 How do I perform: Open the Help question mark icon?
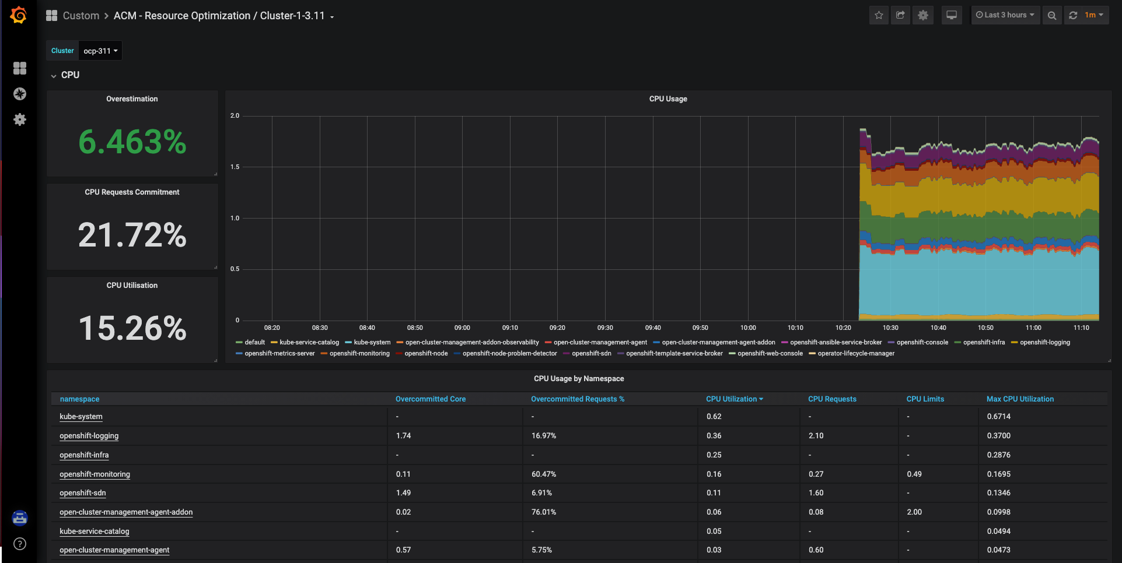coord(20,544)
